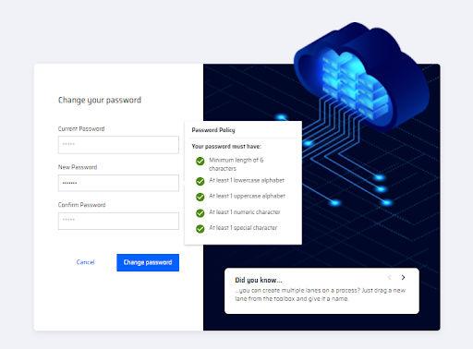Click the Confirm Password input field

118,221
